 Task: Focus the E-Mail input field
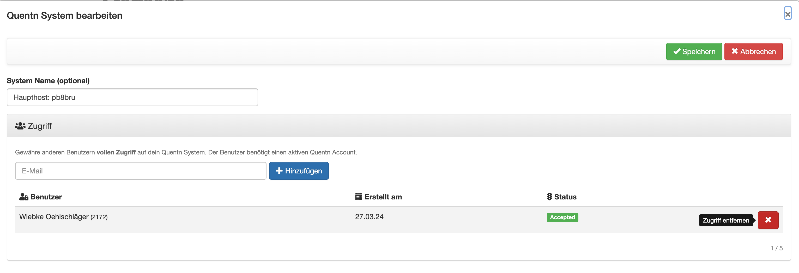pos(141,171)
